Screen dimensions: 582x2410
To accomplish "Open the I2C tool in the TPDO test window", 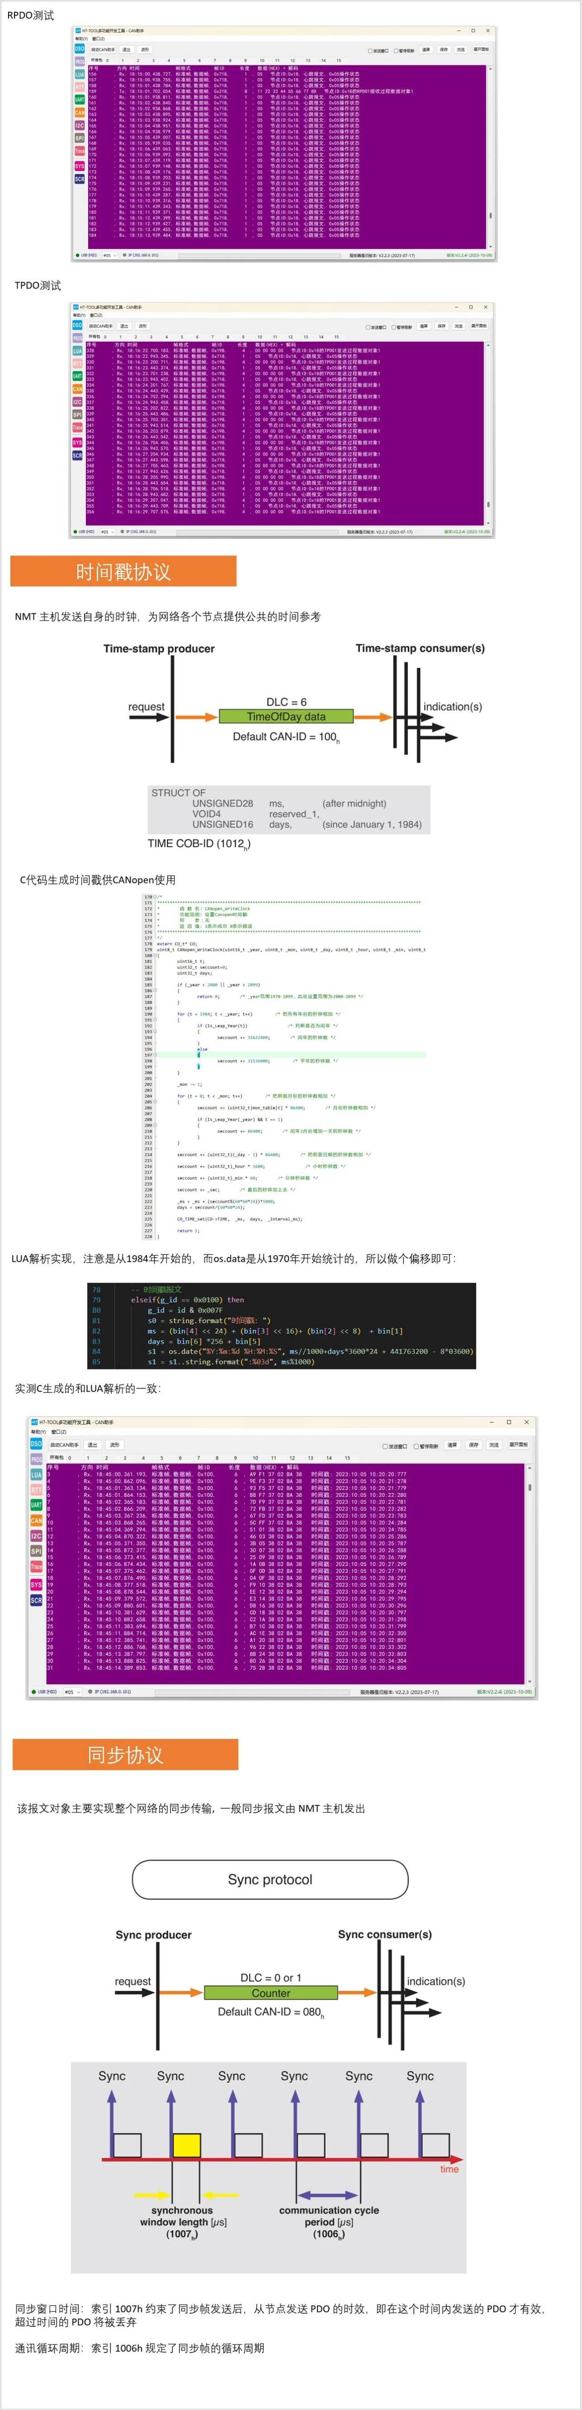I will [78, 402].
